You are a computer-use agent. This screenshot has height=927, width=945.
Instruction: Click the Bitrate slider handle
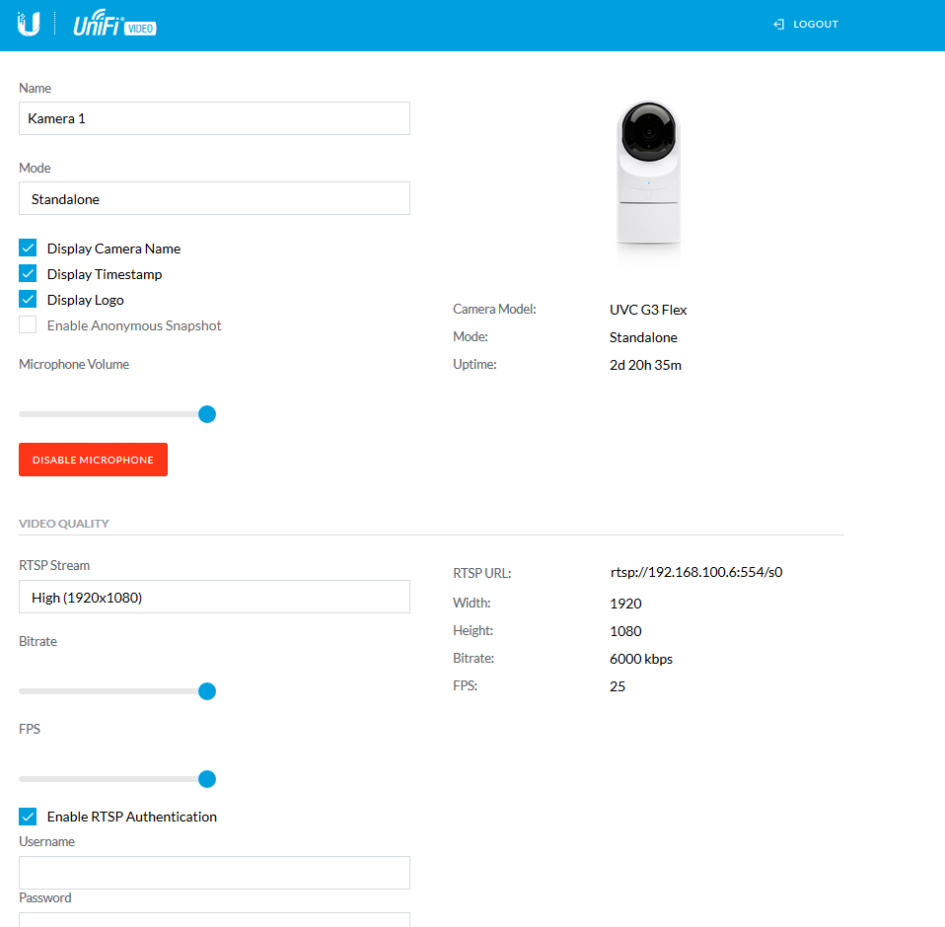(207, 691)
